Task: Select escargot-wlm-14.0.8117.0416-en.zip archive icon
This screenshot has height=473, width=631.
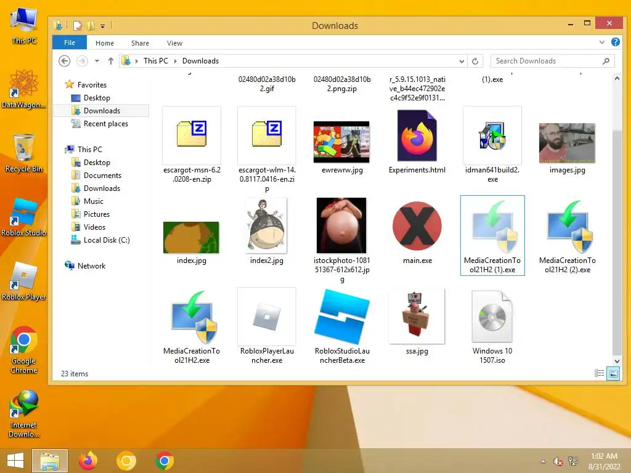Action: 266,134
